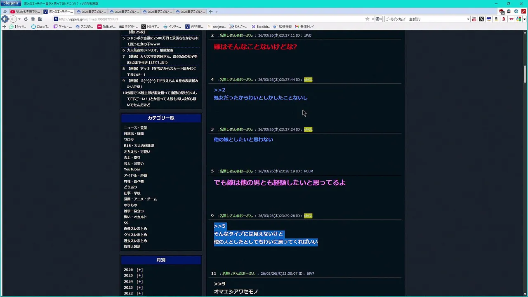Open the dropdown next to the bookmark star
The width and height of the screenshot is (528, 297).
pyautogui.click(x=372, y=19)
